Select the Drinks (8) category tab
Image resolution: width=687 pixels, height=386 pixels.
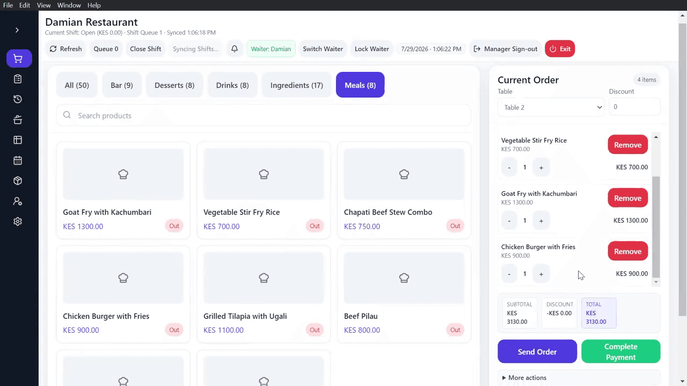[x=232, y=85]
